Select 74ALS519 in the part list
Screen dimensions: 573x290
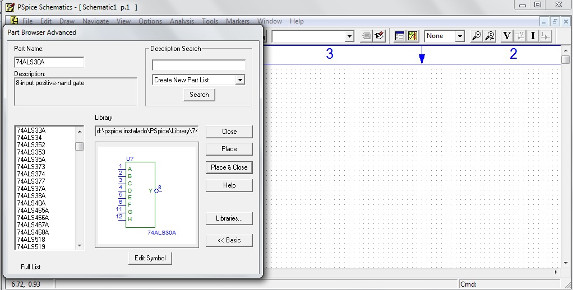(31, 247)
